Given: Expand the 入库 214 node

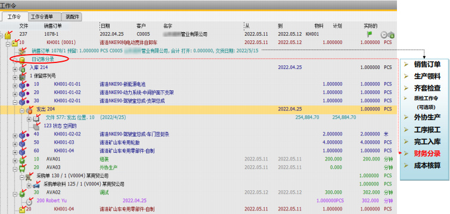Looking at the screenshot, I should click(15, 69).
